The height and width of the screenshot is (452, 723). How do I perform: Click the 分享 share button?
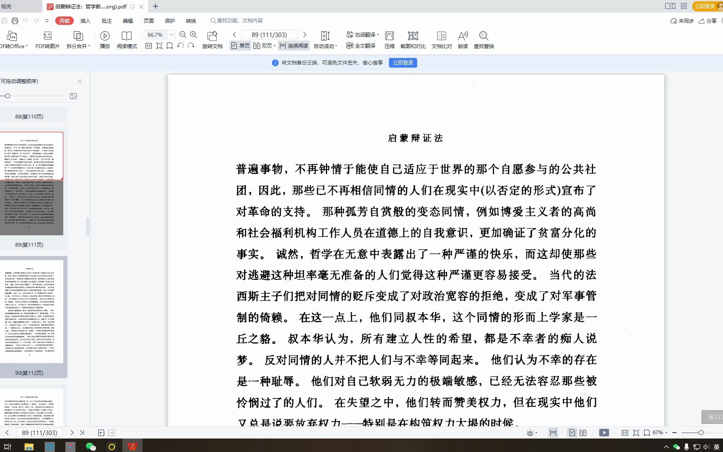(x=708, y=21)
